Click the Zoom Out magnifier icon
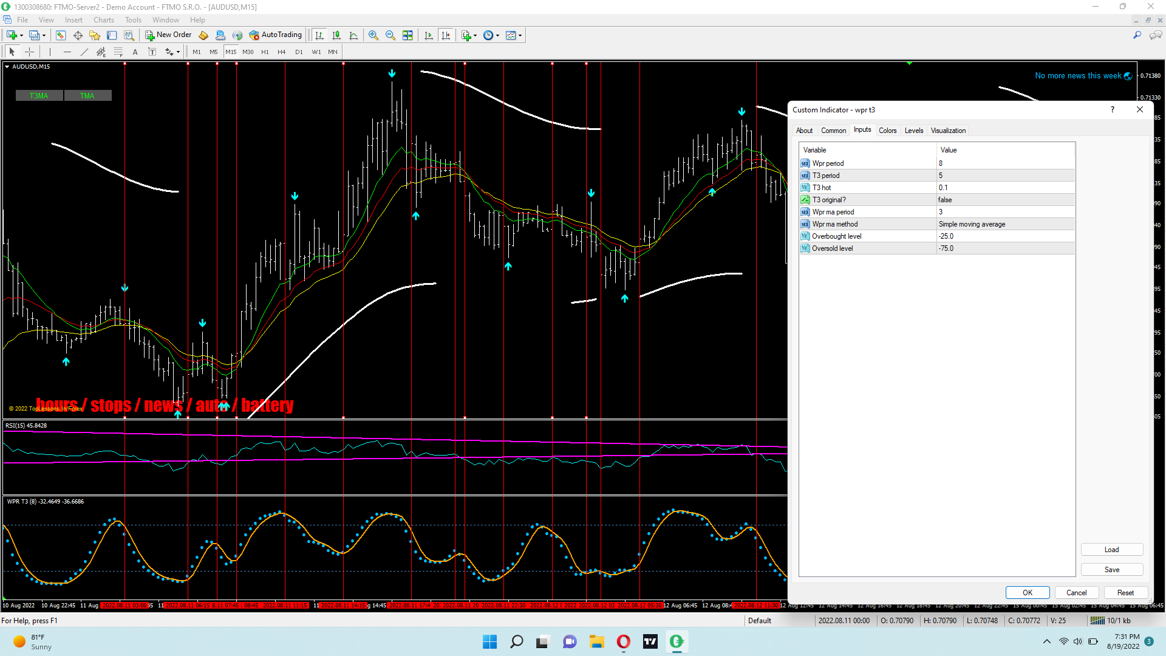 pos(390,35)
